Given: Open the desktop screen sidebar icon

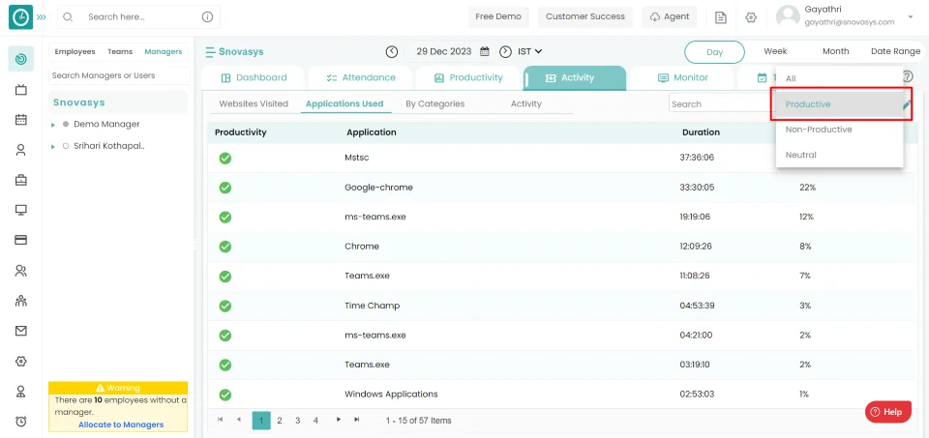Looking at the screenshot, I should click(20, 210).
